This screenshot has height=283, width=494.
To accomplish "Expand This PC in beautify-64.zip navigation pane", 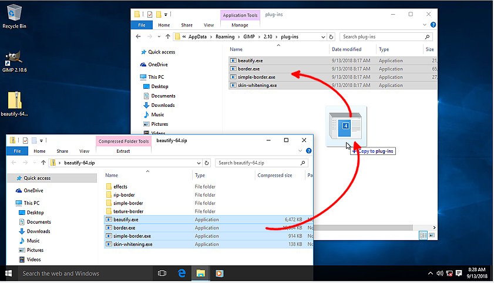I will pyautogui.click(x=11, y=203).
